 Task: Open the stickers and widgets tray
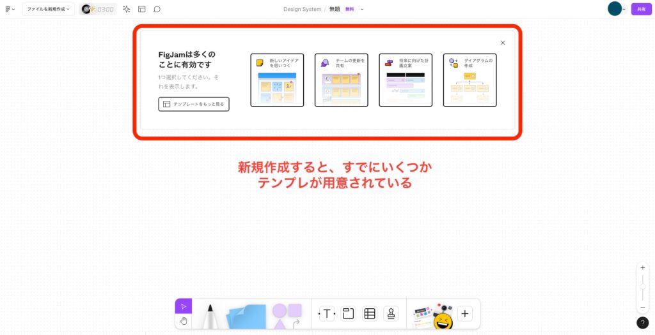coord(433,316)
